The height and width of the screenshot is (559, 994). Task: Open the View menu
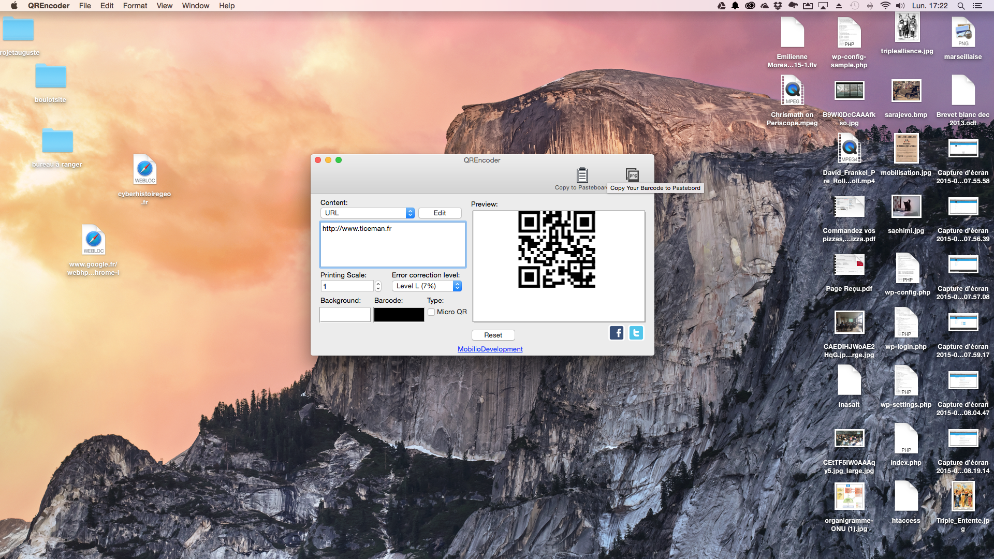click(x=165, y=6)
